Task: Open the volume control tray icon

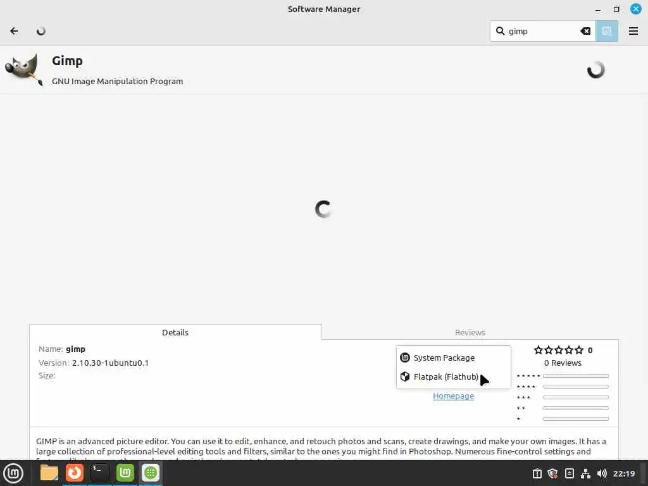Action: (602, 473)
